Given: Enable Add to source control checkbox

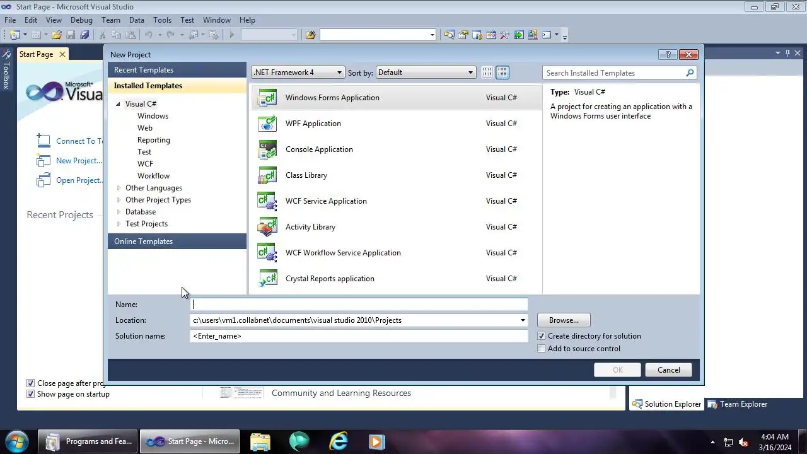Looking at the screenshot, I should 541,349.
